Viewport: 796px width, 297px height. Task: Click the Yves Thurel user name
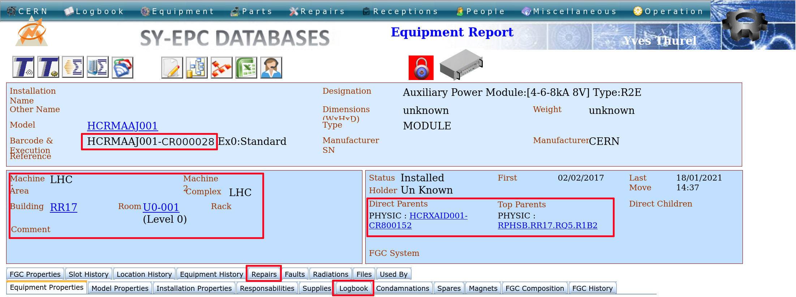pos(660,40)
